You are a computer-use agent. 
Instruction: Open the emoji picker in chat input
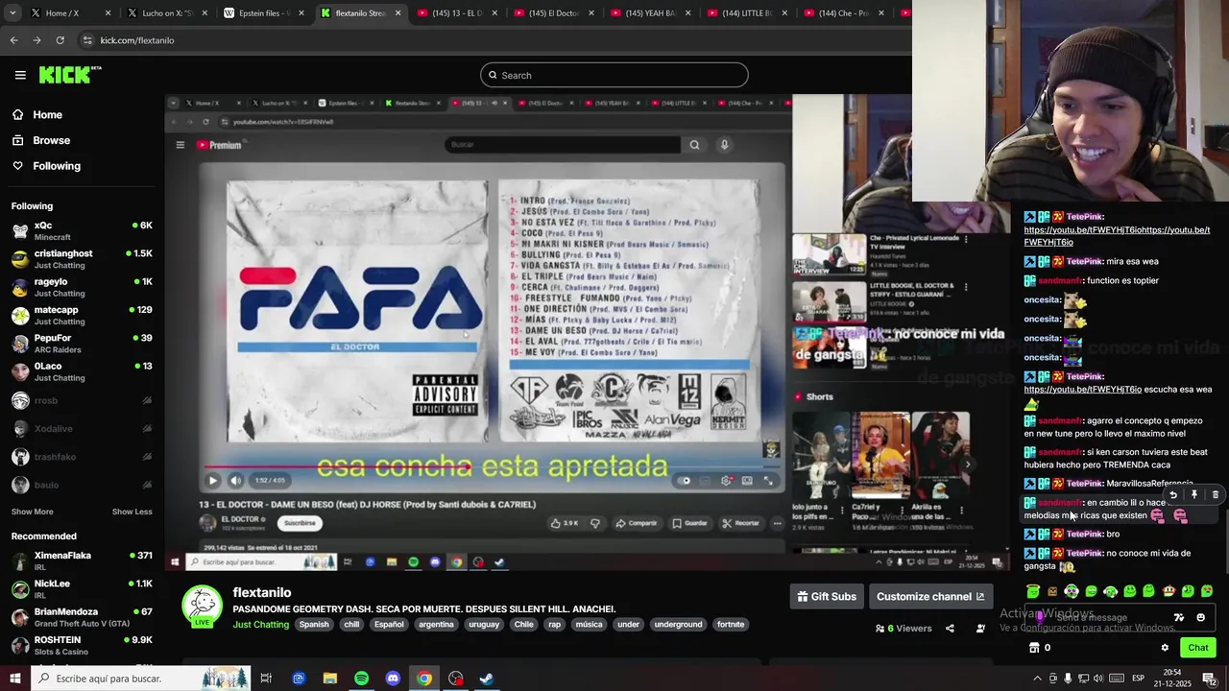click(x=1200, y=617)
